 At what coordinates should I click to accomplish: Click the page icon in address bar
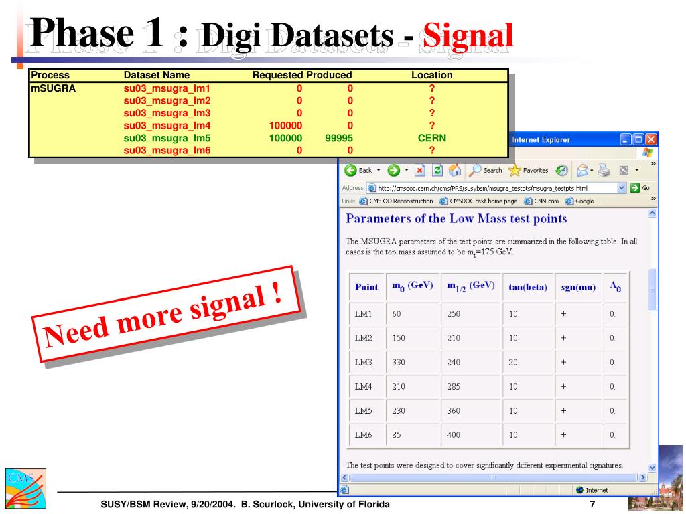click(372, 188)
